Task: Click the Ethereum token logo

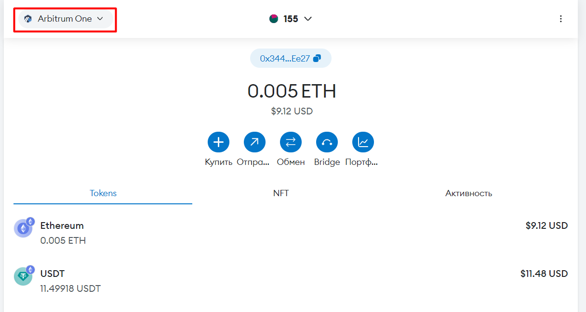Action: point(23,228)
